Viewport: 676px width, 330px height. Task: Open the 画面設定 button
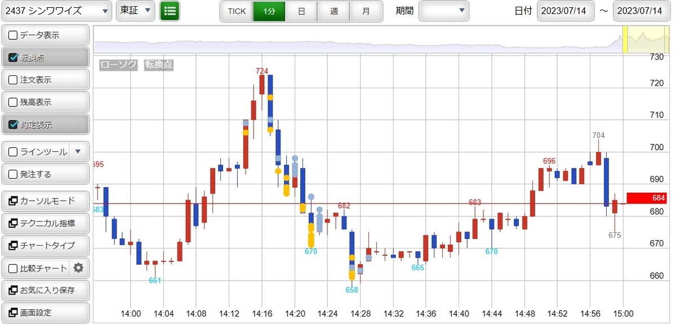pos(46,313)
